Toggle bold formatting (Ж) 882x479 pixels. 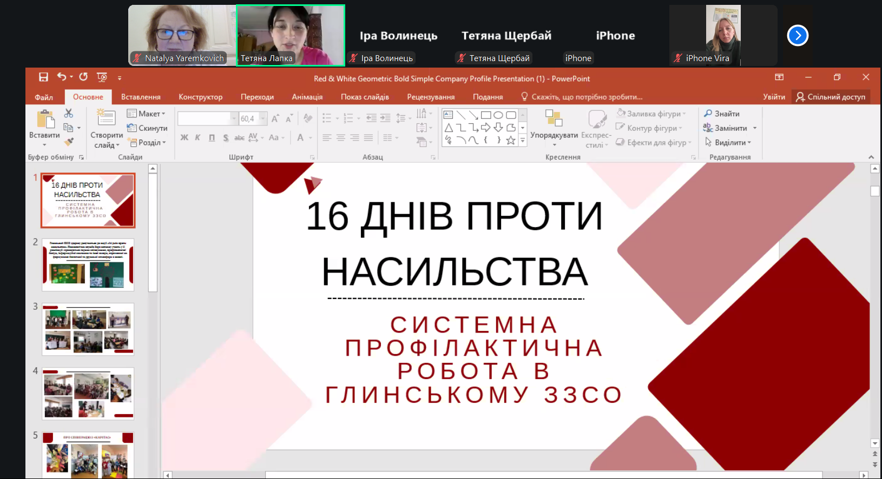pyautogui.click(x=184, y=138)
